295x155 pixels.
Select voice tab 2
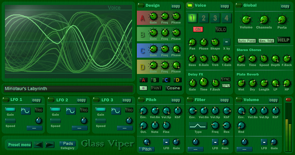(x=204, y=18)
